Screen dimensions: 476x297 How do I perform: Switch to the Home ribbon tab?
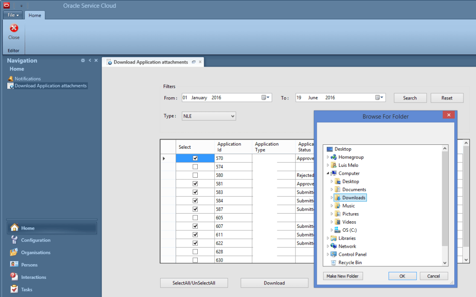(x=35, y=15)
